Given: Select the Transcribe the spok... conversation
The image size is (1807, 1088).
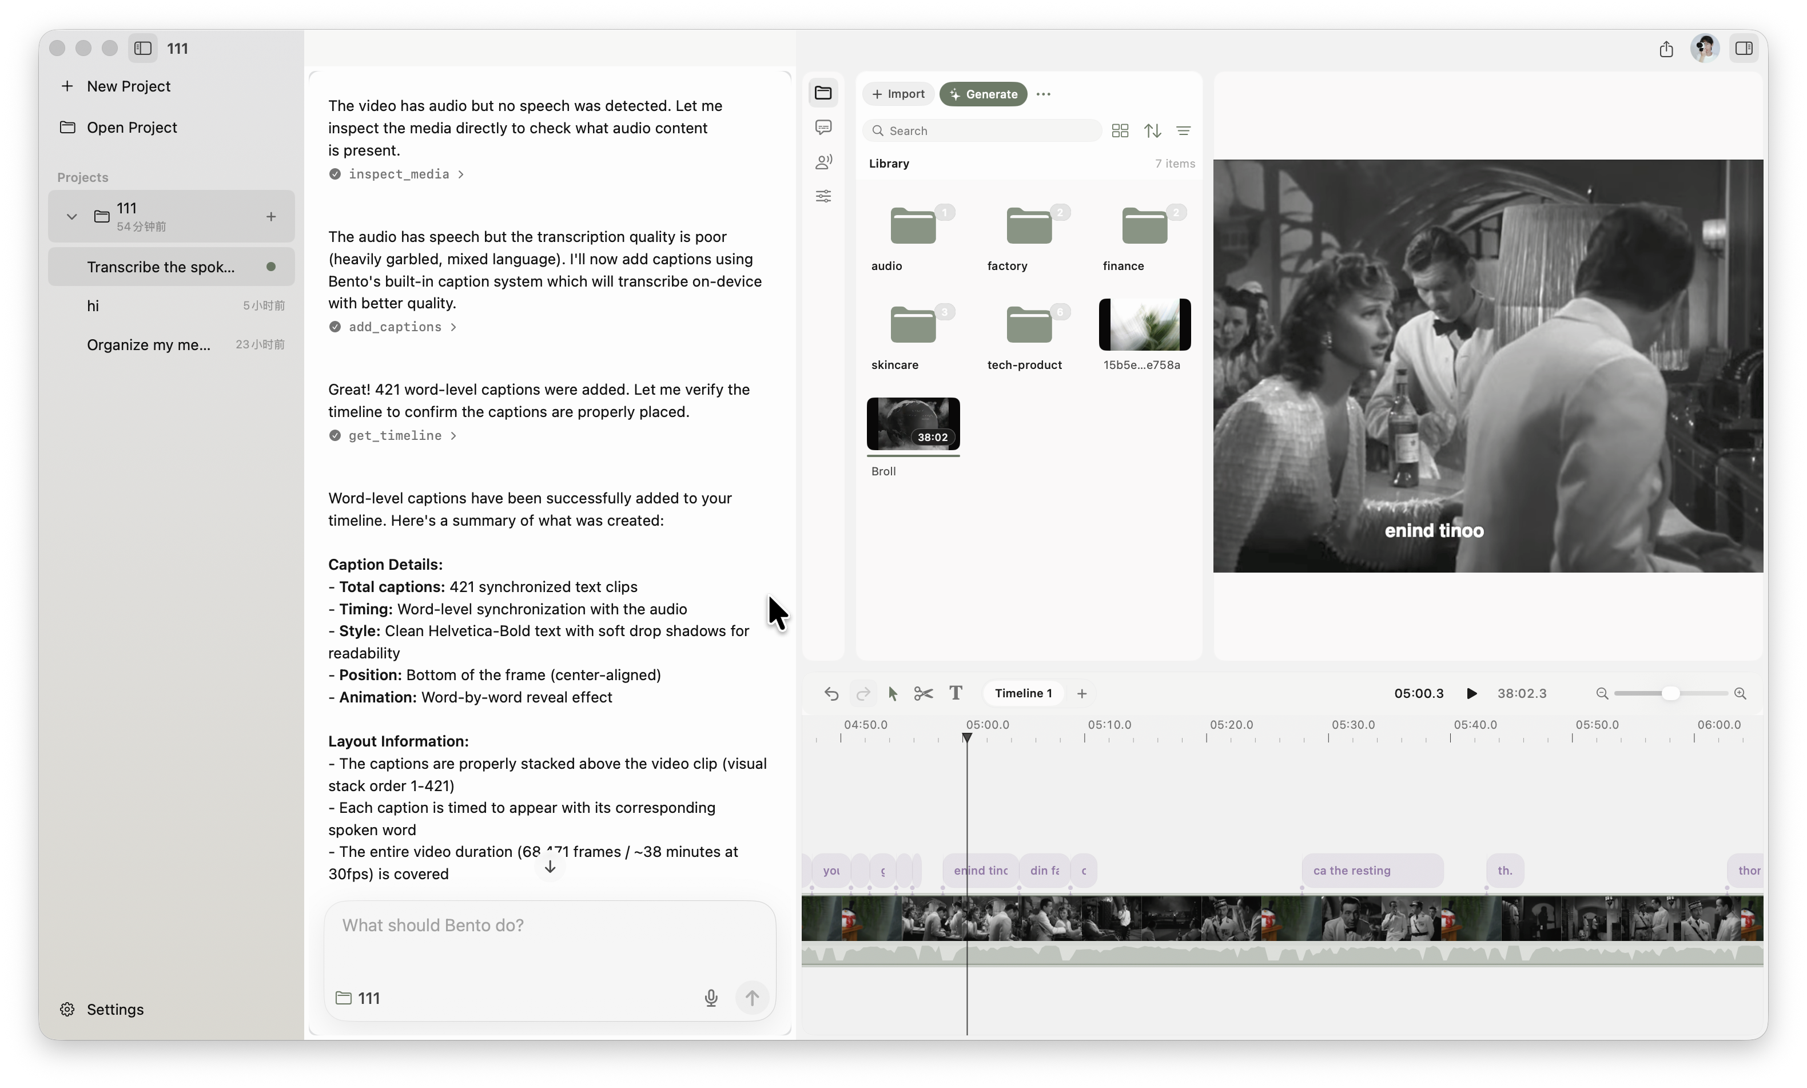Looking at the screenshot, I should [172, 267].
